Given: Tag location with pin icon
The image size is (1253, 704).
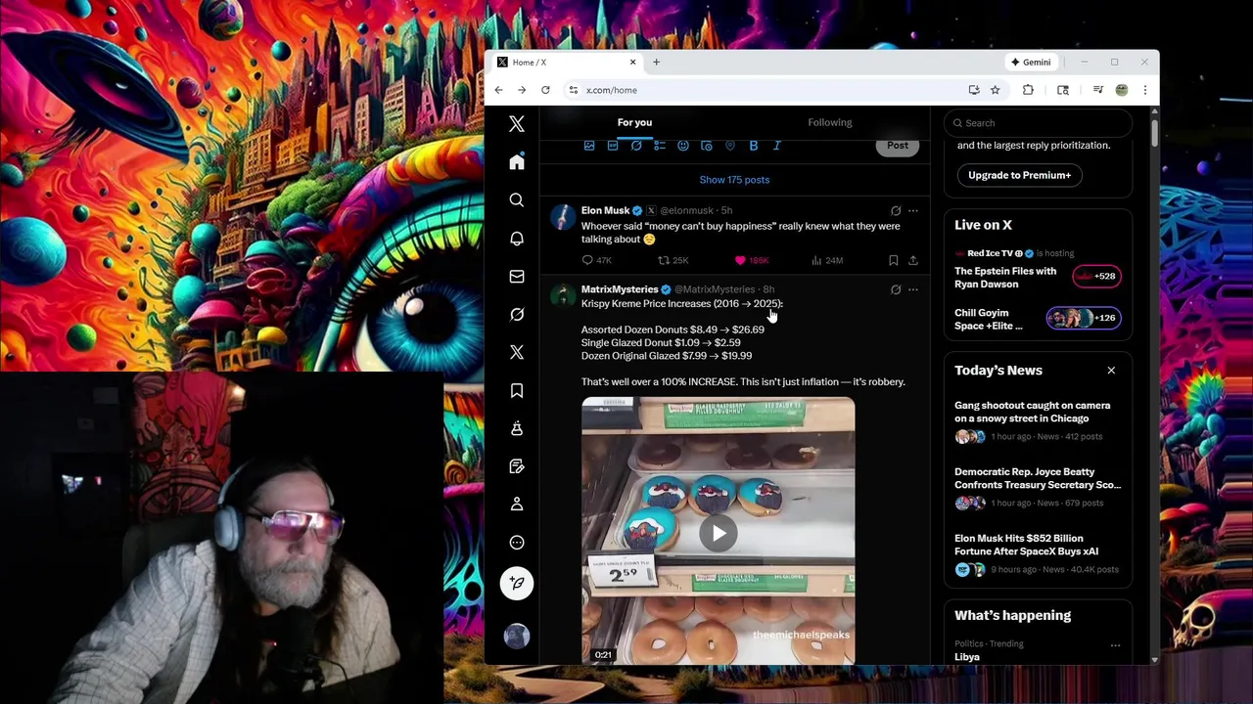Looking at the screenshot, I should 730,146.
